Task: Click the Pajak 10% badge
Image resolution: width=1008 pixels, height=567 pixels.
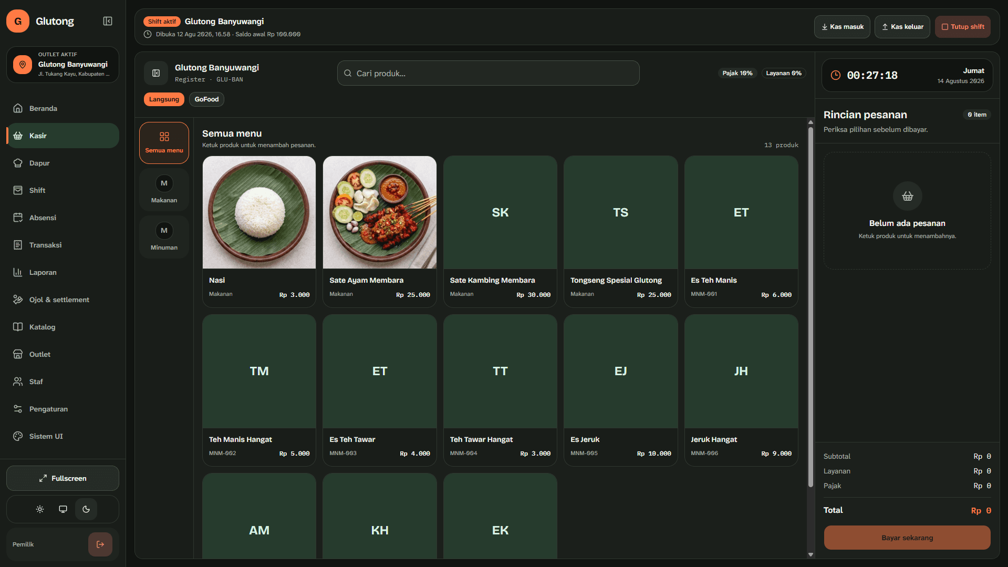Action: tap(737, 73)
